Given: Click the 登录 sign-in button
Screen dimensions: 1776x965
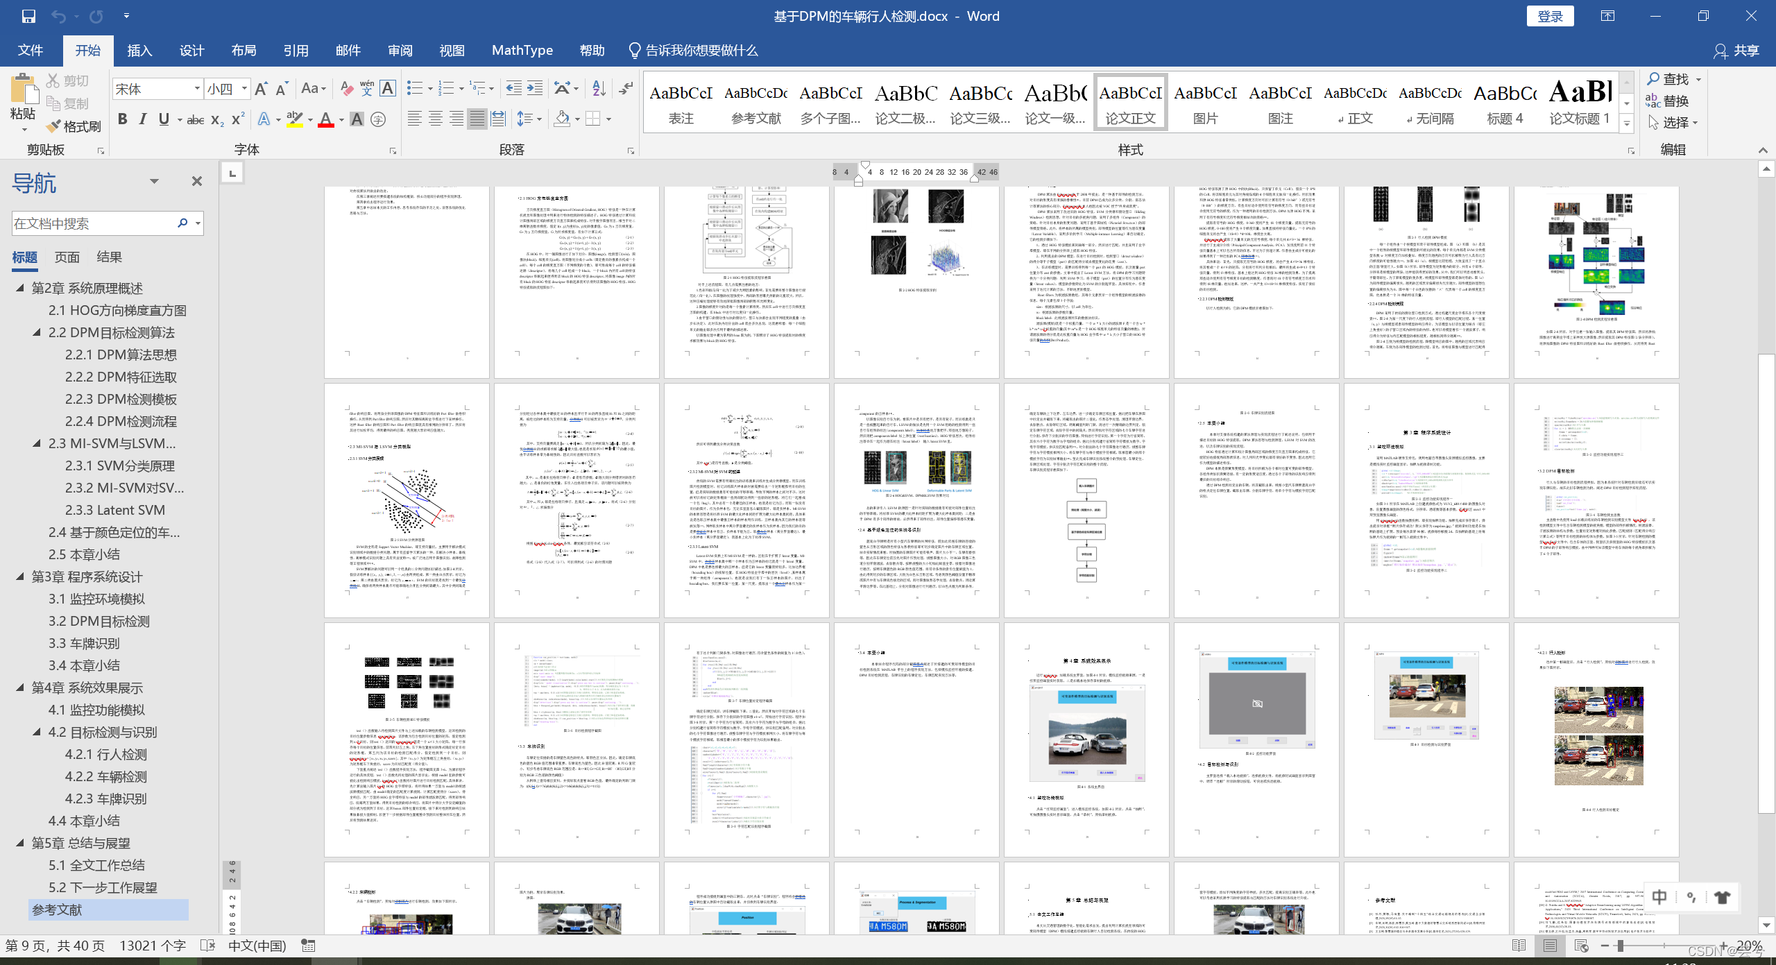Looking at the screenshot, I should pyautogui.click(x=1549, y=16).
